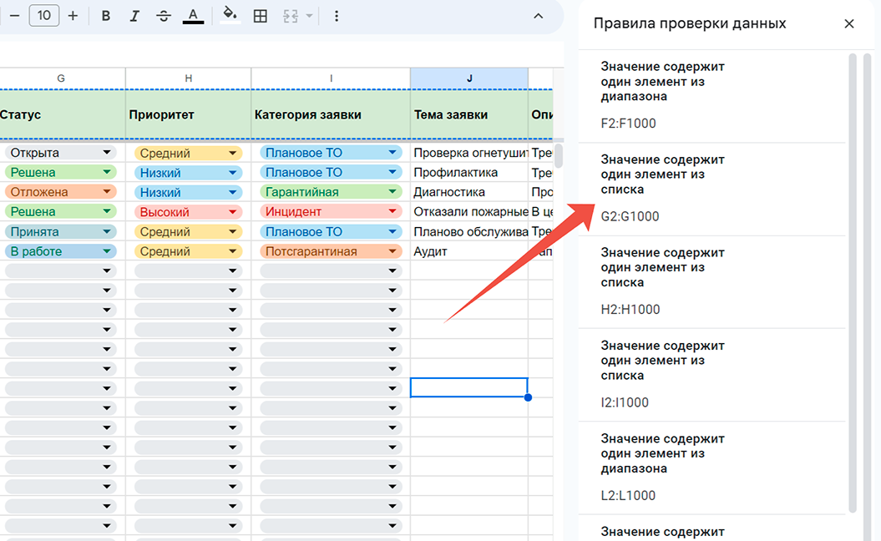Open the fill color picker
This screenshot has height=541, width=881.
tap(230, 16)
